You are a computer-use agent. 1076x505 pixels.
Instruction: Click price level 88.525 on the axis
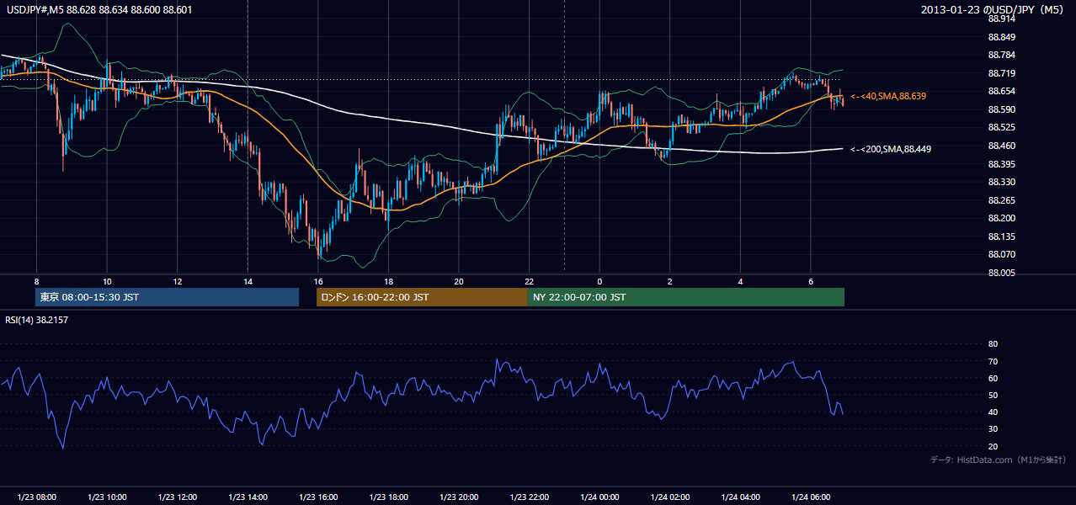click(1001, 128)
